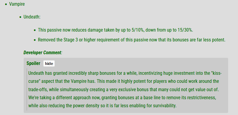The image size is (238, 115).
Task: Select the Vampire heading text
Action: click(17, 4)
